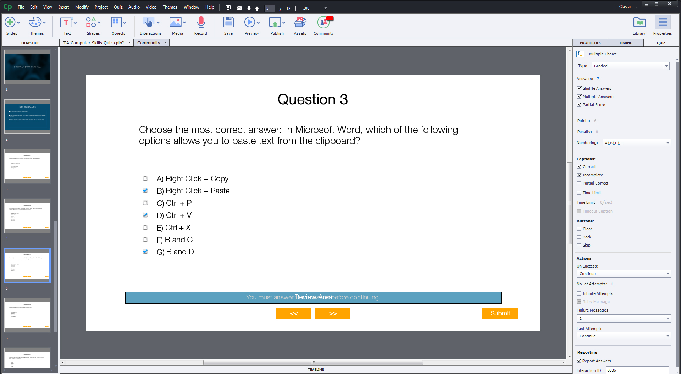Click the Save disk icon
681x374 pixels.
[228, 23]
